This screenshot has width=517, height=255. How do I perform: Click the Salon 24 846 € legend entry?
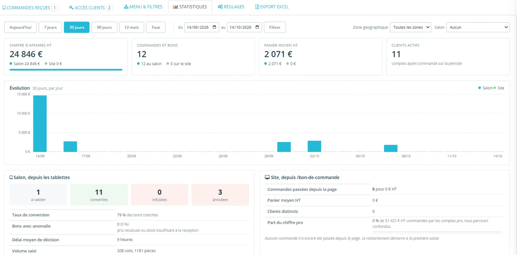(25, 64)
